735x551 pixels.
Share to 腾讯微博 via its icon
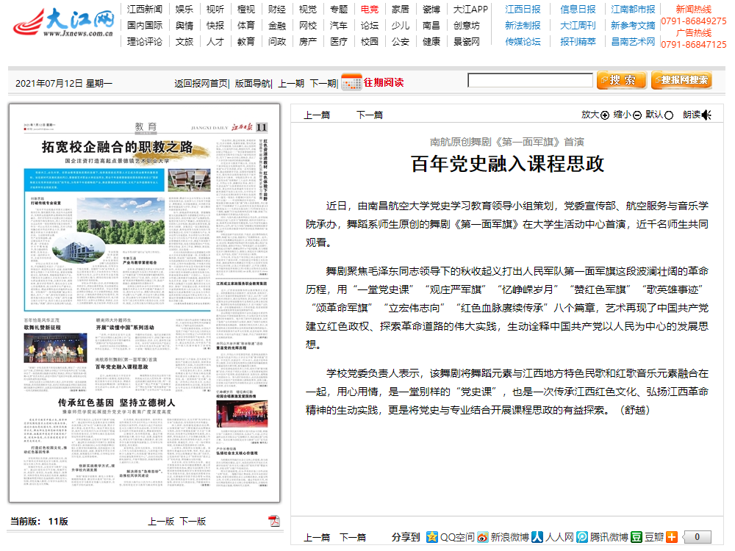point(582,537)
